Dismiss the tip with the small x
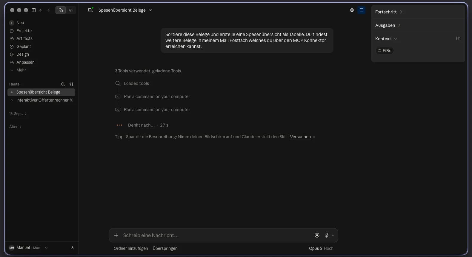This screenshot has width=472, height=257. pos(314,137)
